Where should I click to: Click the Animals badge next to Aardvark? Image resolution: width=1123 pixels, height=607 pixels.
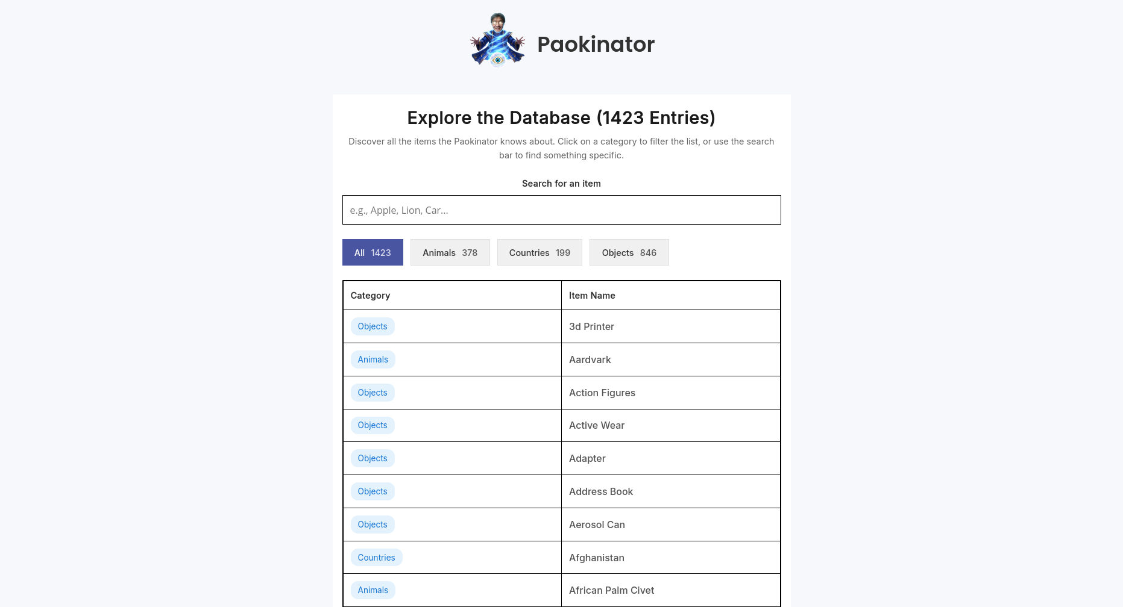373,359
